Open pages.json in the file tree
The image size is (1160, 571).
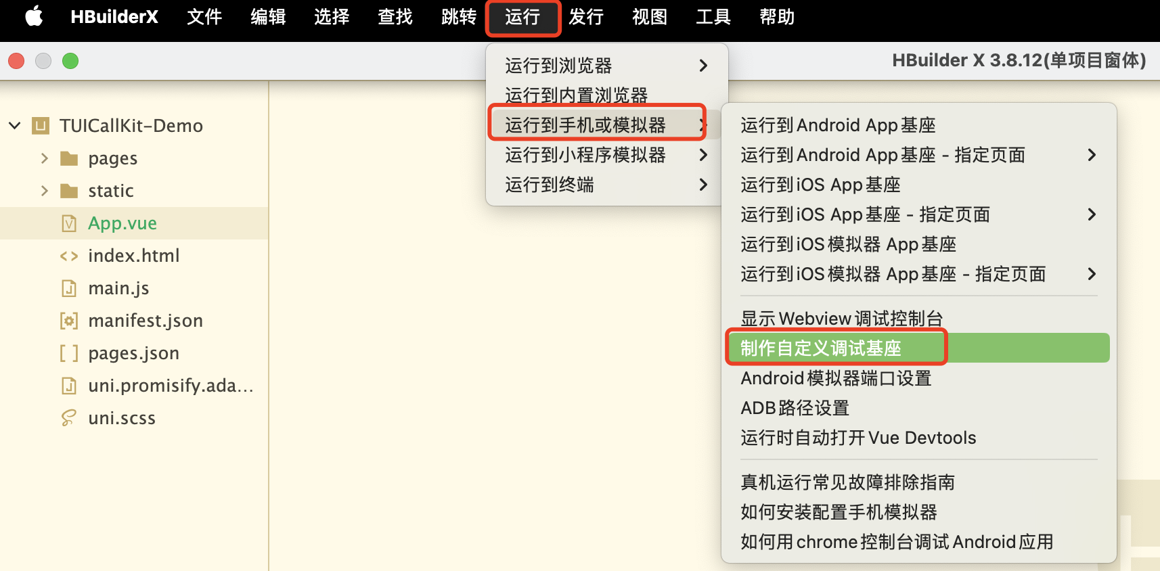tap(134, 353)
